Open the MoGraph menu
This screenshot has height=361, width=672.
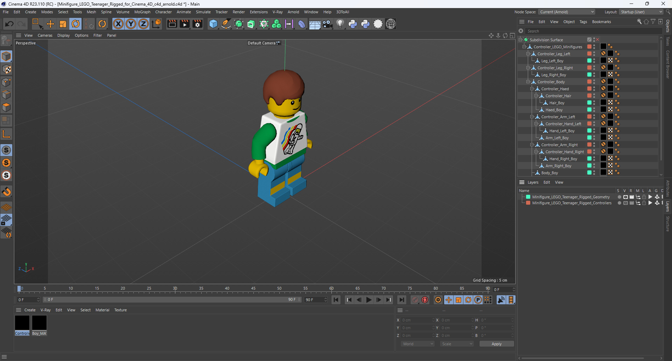pyautogui.click(x=142, y=12)
